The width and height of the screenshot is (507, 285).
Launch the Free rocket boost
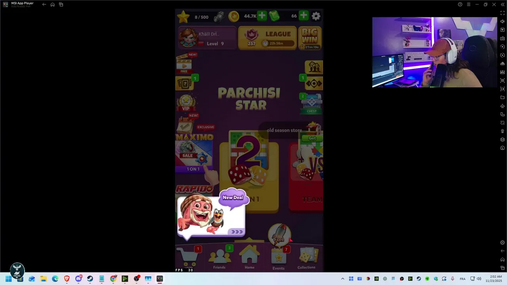tap(279, 234)
